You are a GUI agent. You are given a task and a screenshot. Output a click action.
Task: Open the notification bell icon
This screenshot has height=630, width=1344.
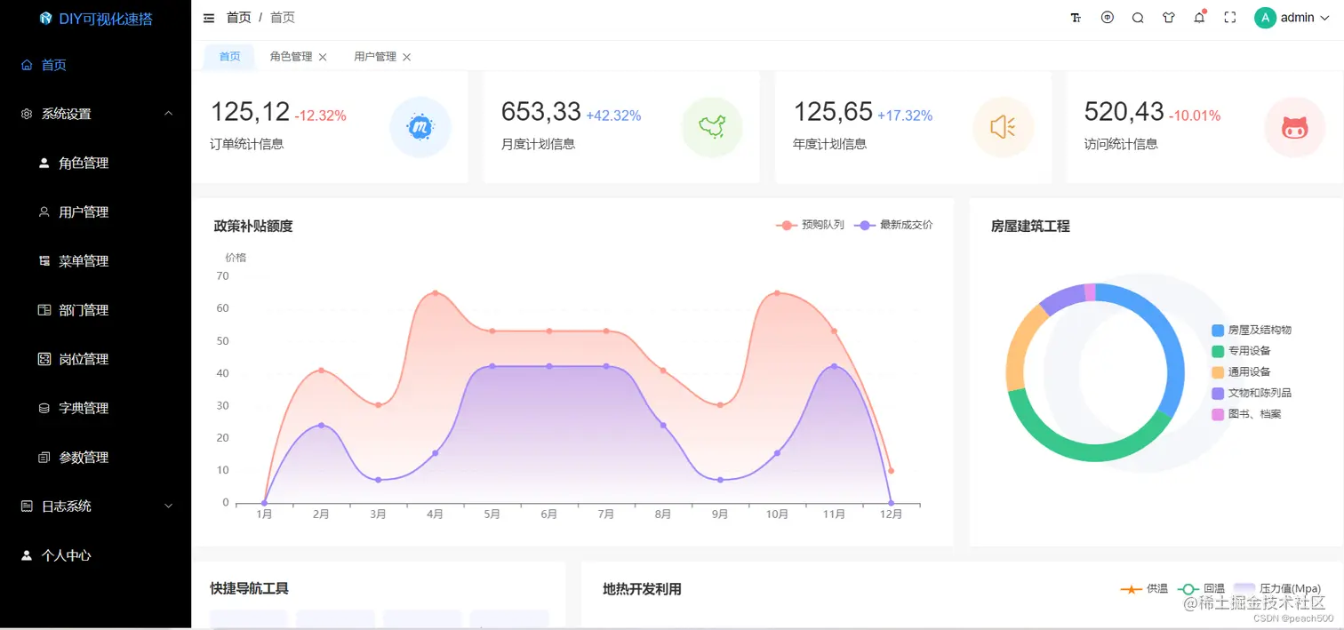[1199, 17]
